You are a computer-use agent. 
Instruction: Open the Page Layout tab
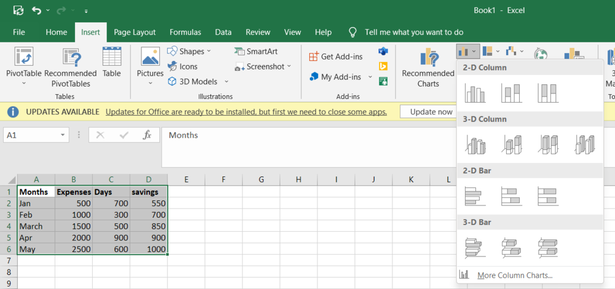[135, 32]
